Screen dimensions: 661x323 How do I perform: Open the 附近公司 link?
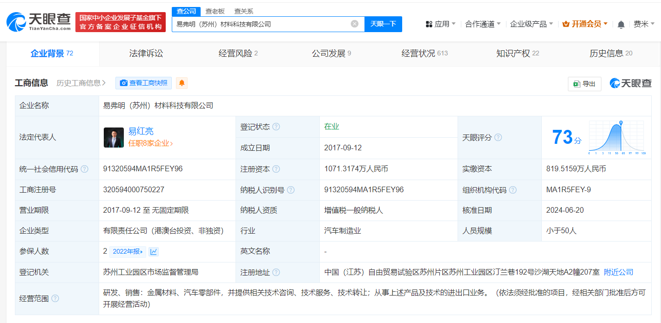pos(618,272)
